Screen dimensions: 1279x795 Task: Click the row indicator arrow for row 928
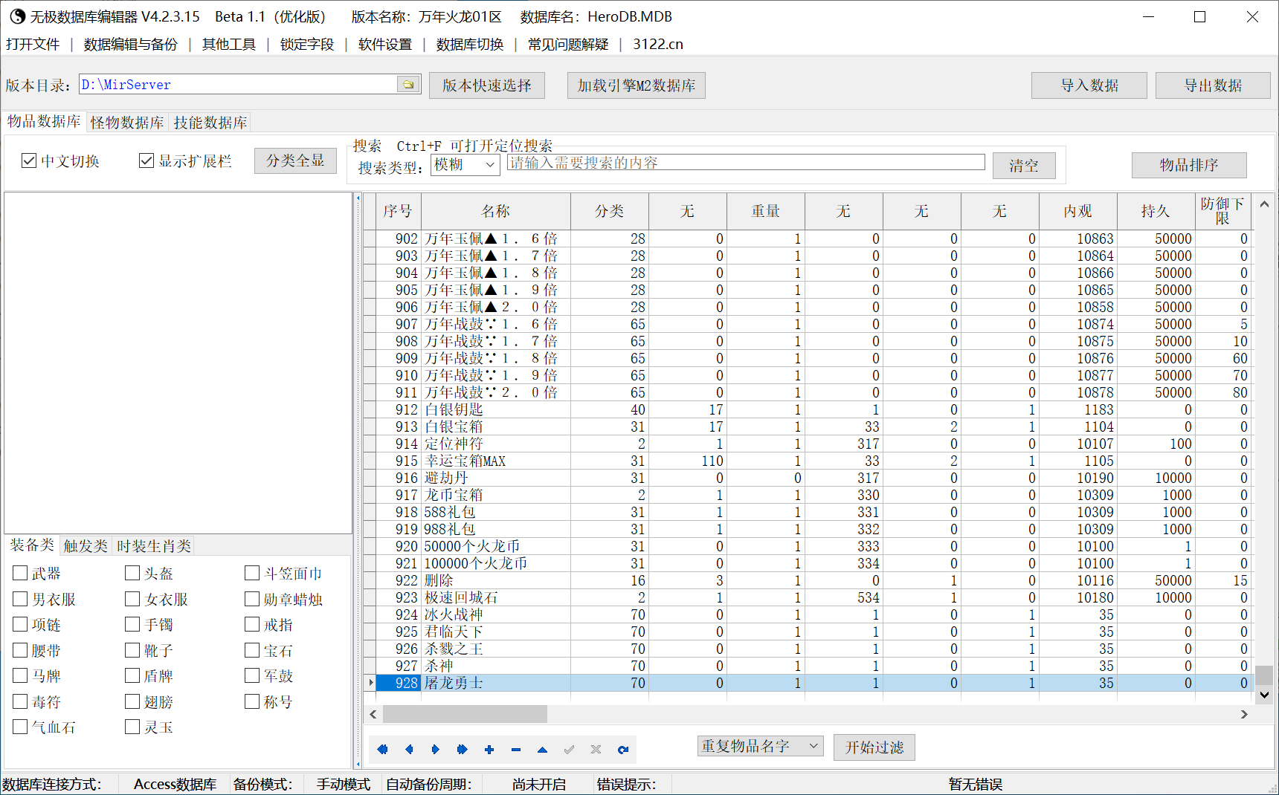[x=370, y=683]
